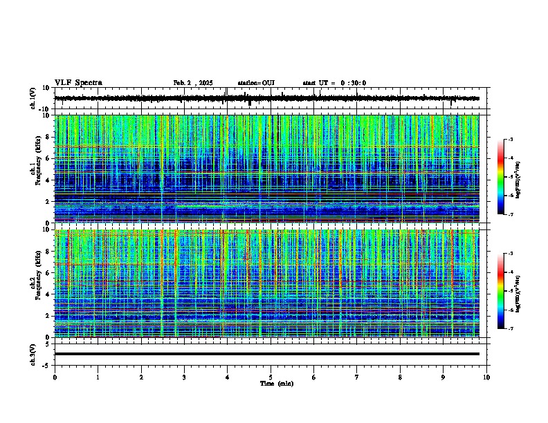Click the time axis tick label 7
Viewport: 548px width, 423px height.
pyautogui.click(x=357, y=377)
